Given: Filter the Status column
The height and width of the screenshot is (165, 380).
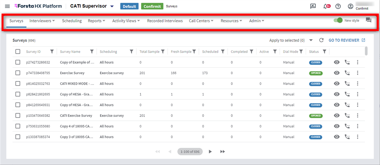Looking at the screenshot, I should click(324, 52).
